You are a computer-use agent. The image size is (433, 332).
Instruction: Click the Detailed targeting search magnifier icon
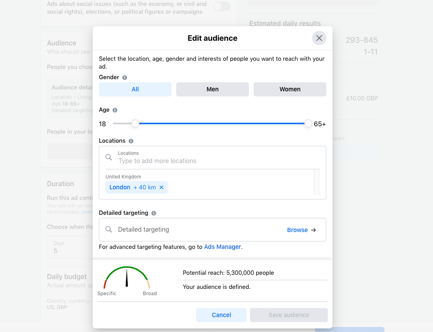point(109,230)
